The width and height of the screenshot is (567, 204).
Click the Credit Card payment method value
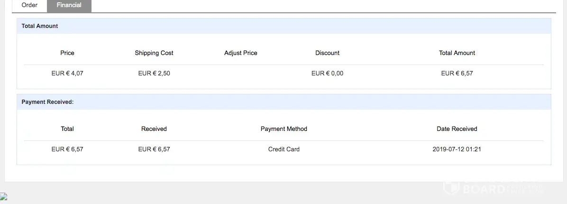284,149
